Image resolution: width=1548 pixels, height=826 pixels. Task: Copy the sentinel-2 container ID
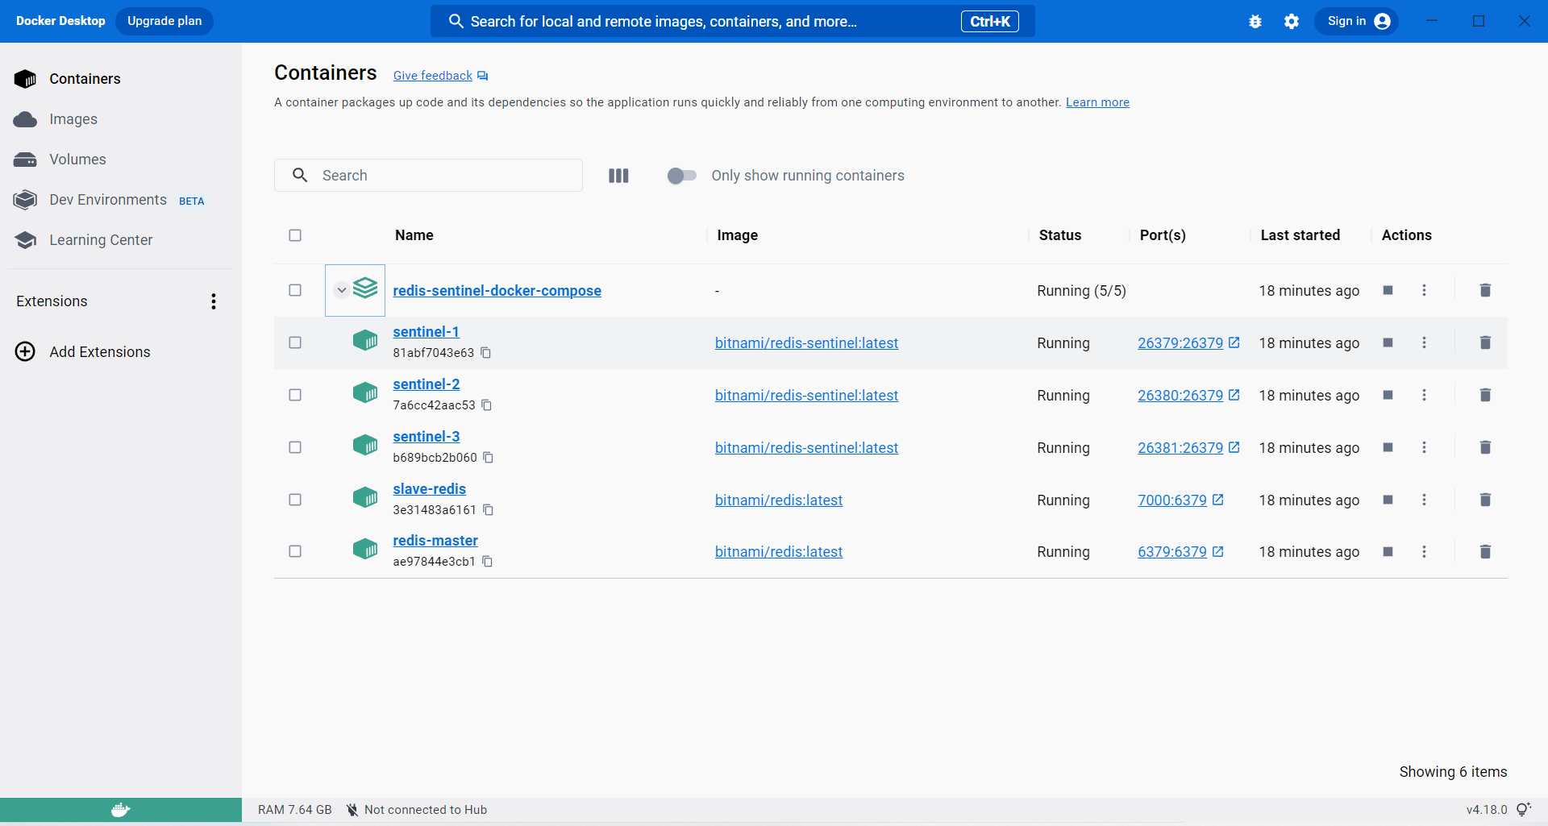487,405
